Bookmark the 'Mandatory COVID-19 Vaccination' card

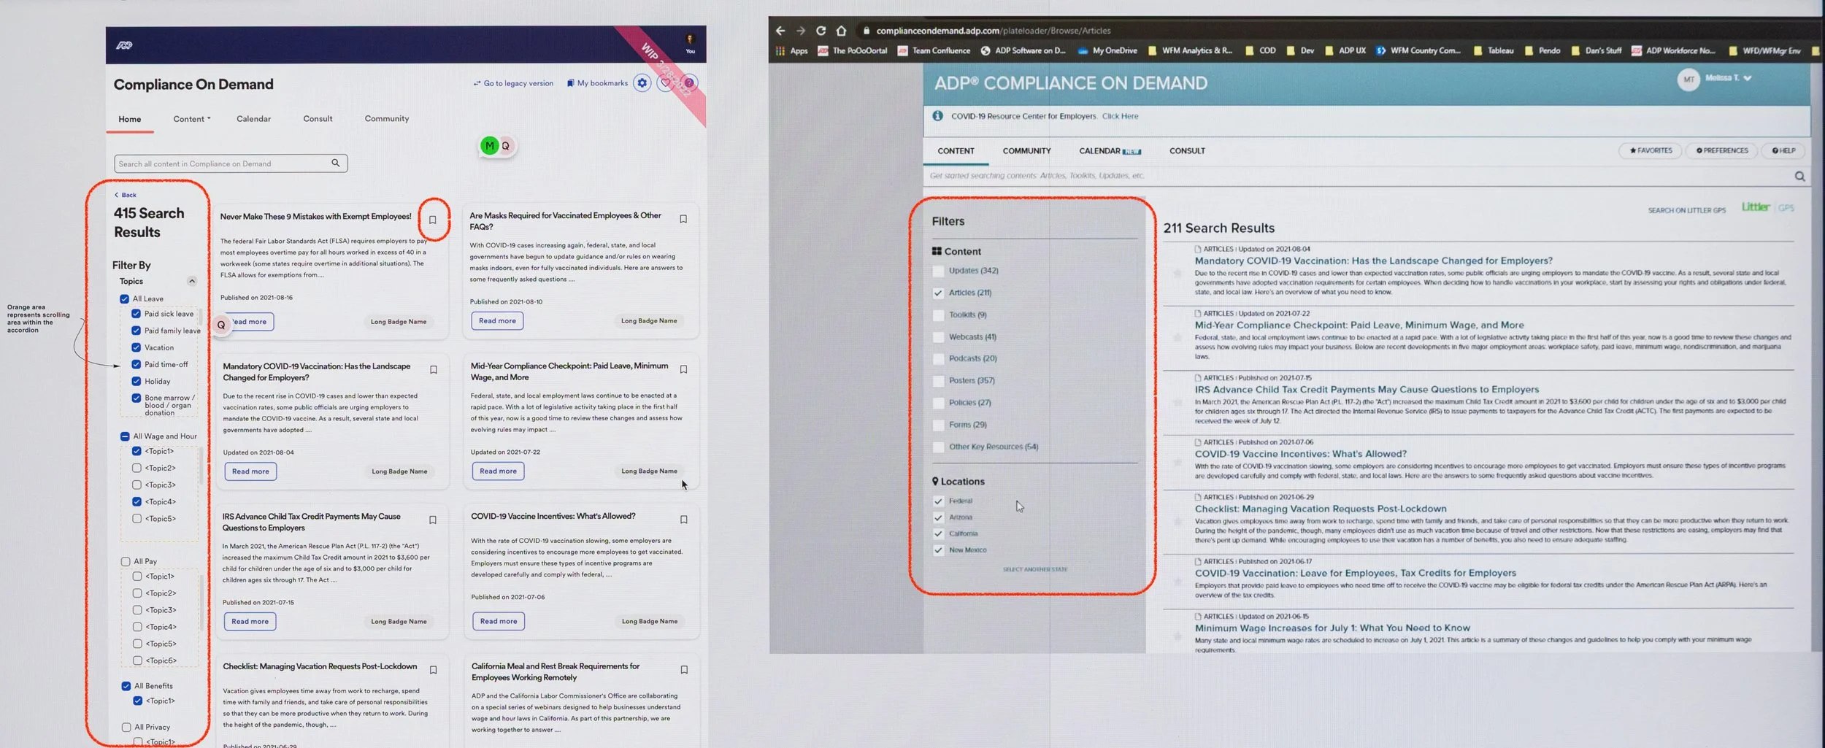coord(434,370)
